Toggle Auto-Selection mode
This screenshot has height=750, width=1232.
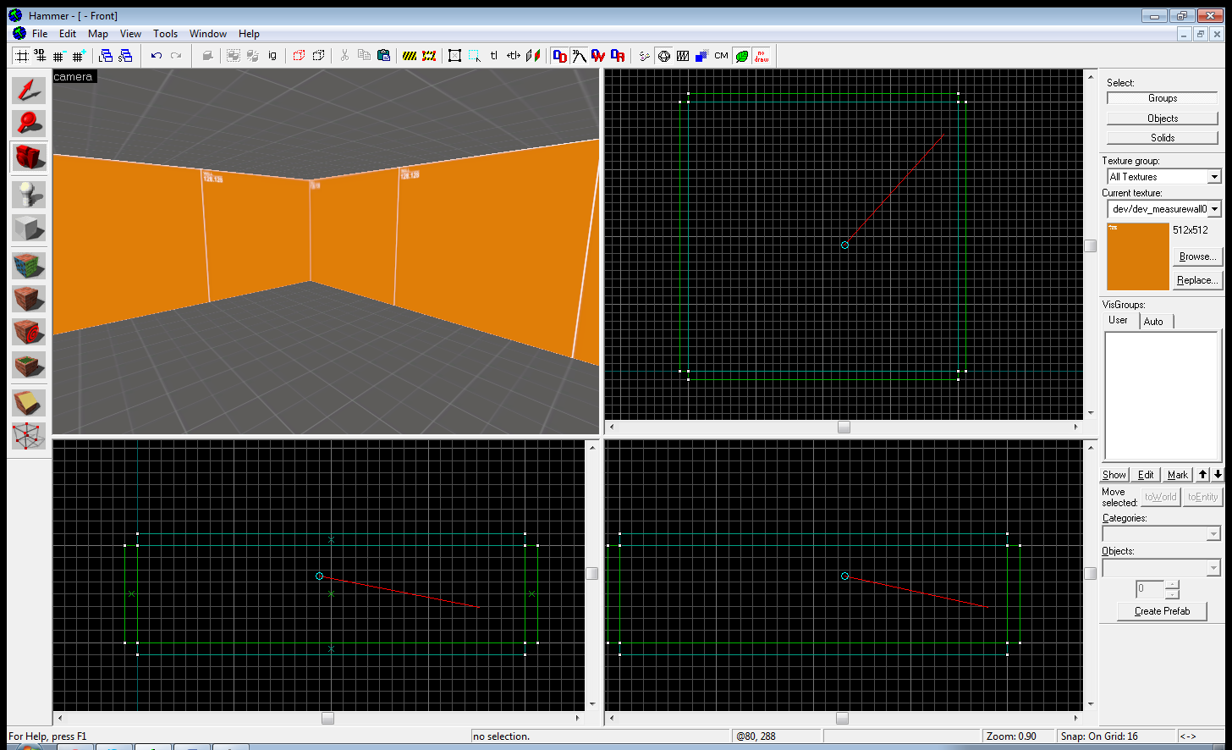coord(474,56)
